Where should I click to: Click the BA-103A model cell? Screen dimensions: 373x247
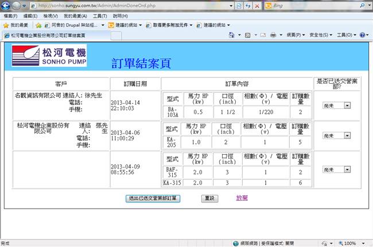tap(173, 112)
